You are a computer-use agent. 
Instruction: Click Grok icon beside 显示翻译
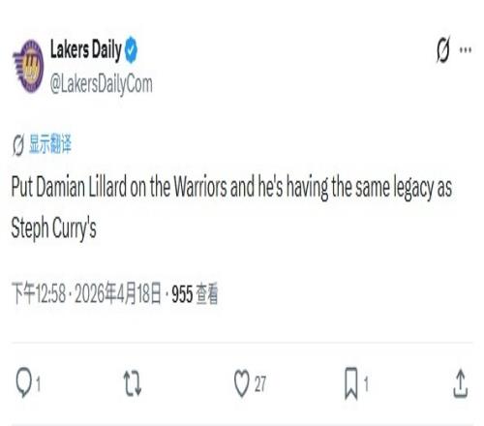(18, 145)
